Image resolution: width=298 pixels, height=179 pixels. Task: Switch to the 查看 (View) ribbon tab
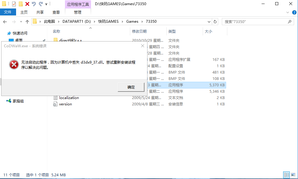56,12
